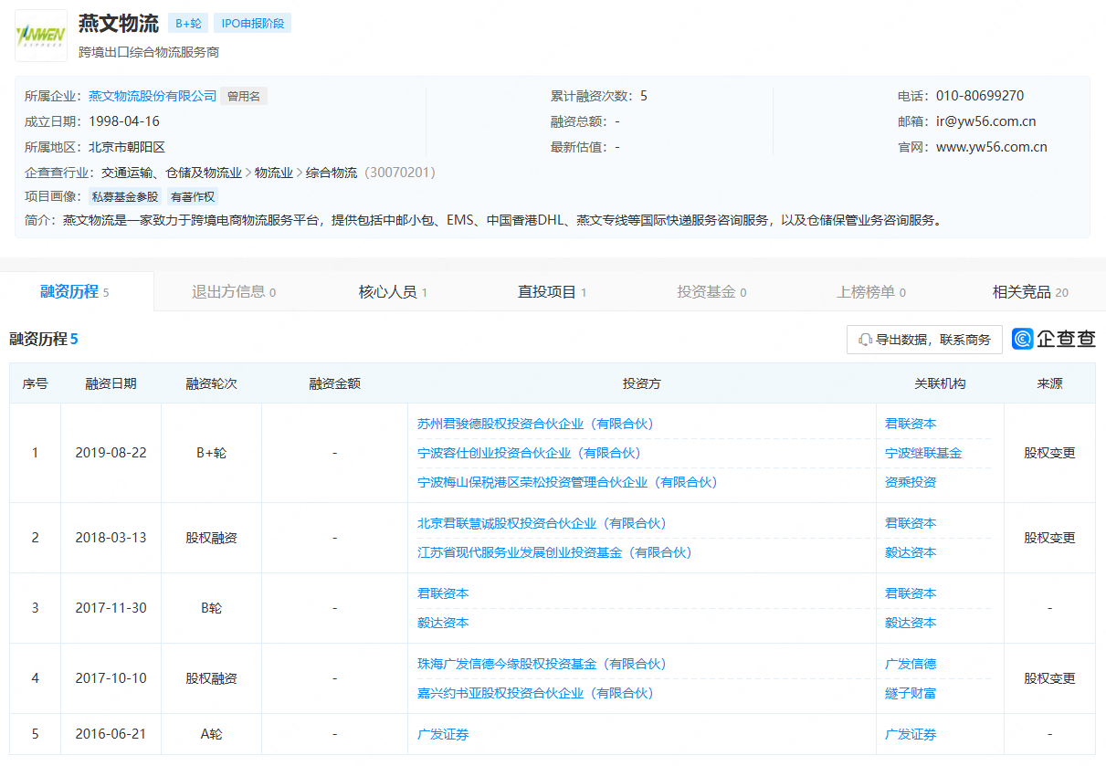Open the 投资基金 tab
This screenshot has width=1106, height=766.
(x=711, y=292)
